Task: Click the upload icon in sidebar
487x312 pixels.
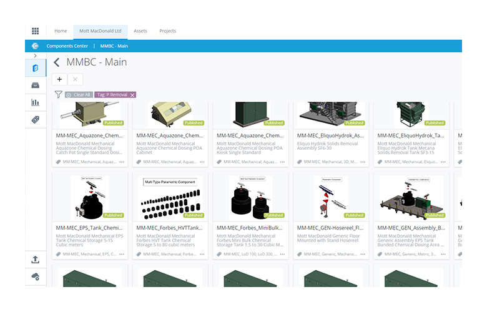Action: (35, 260)
